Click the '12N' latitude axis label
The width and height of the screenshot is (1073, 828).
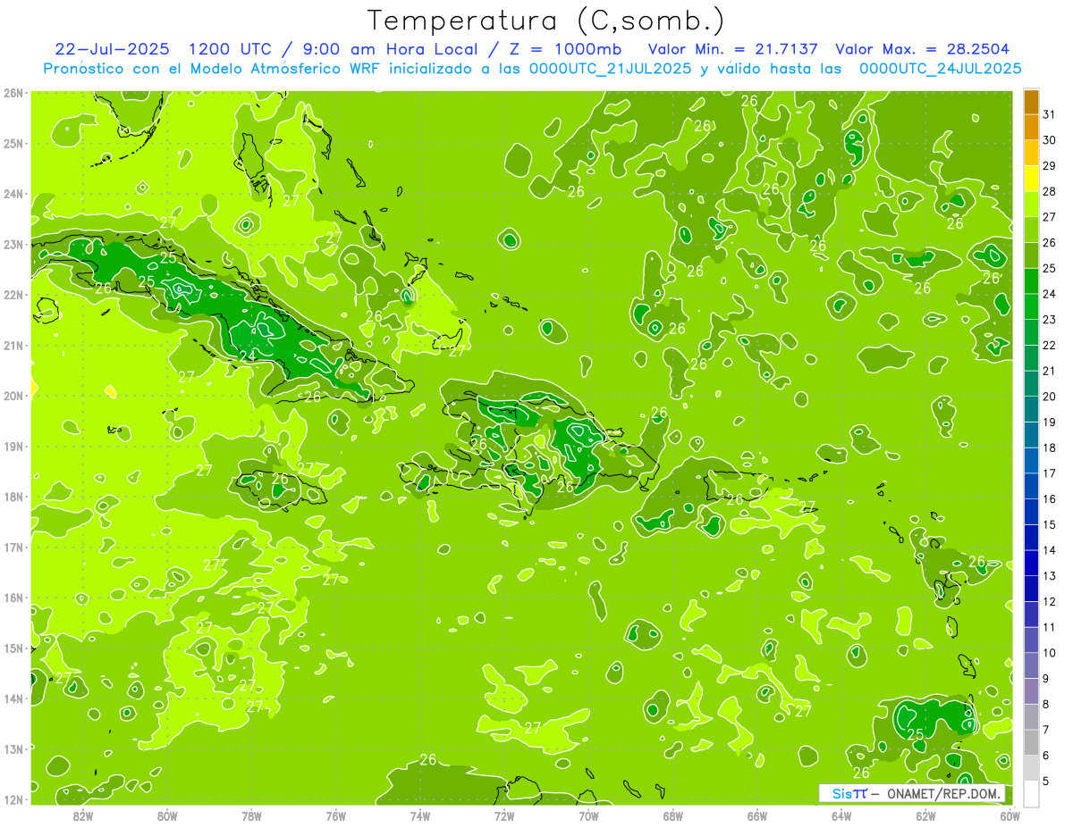tap(13, 799)
